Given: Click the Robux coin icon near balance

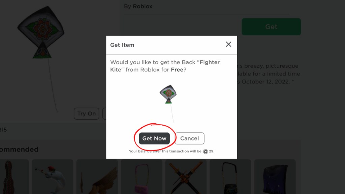Looking at the screenshot, I should 206,151.
